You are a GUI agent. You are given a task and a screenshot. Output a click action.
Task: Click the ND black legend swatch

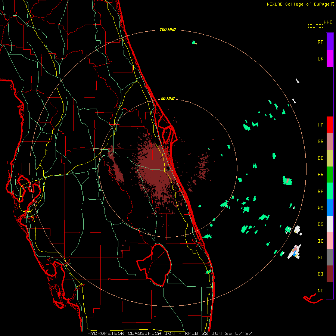(x=330, y=290)
